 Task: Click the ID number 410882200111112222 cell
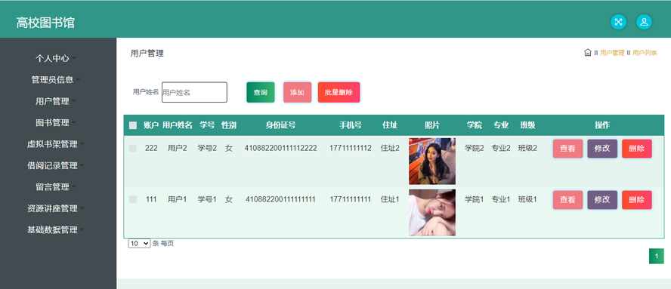pyautogui.click(x=281, y=148)
